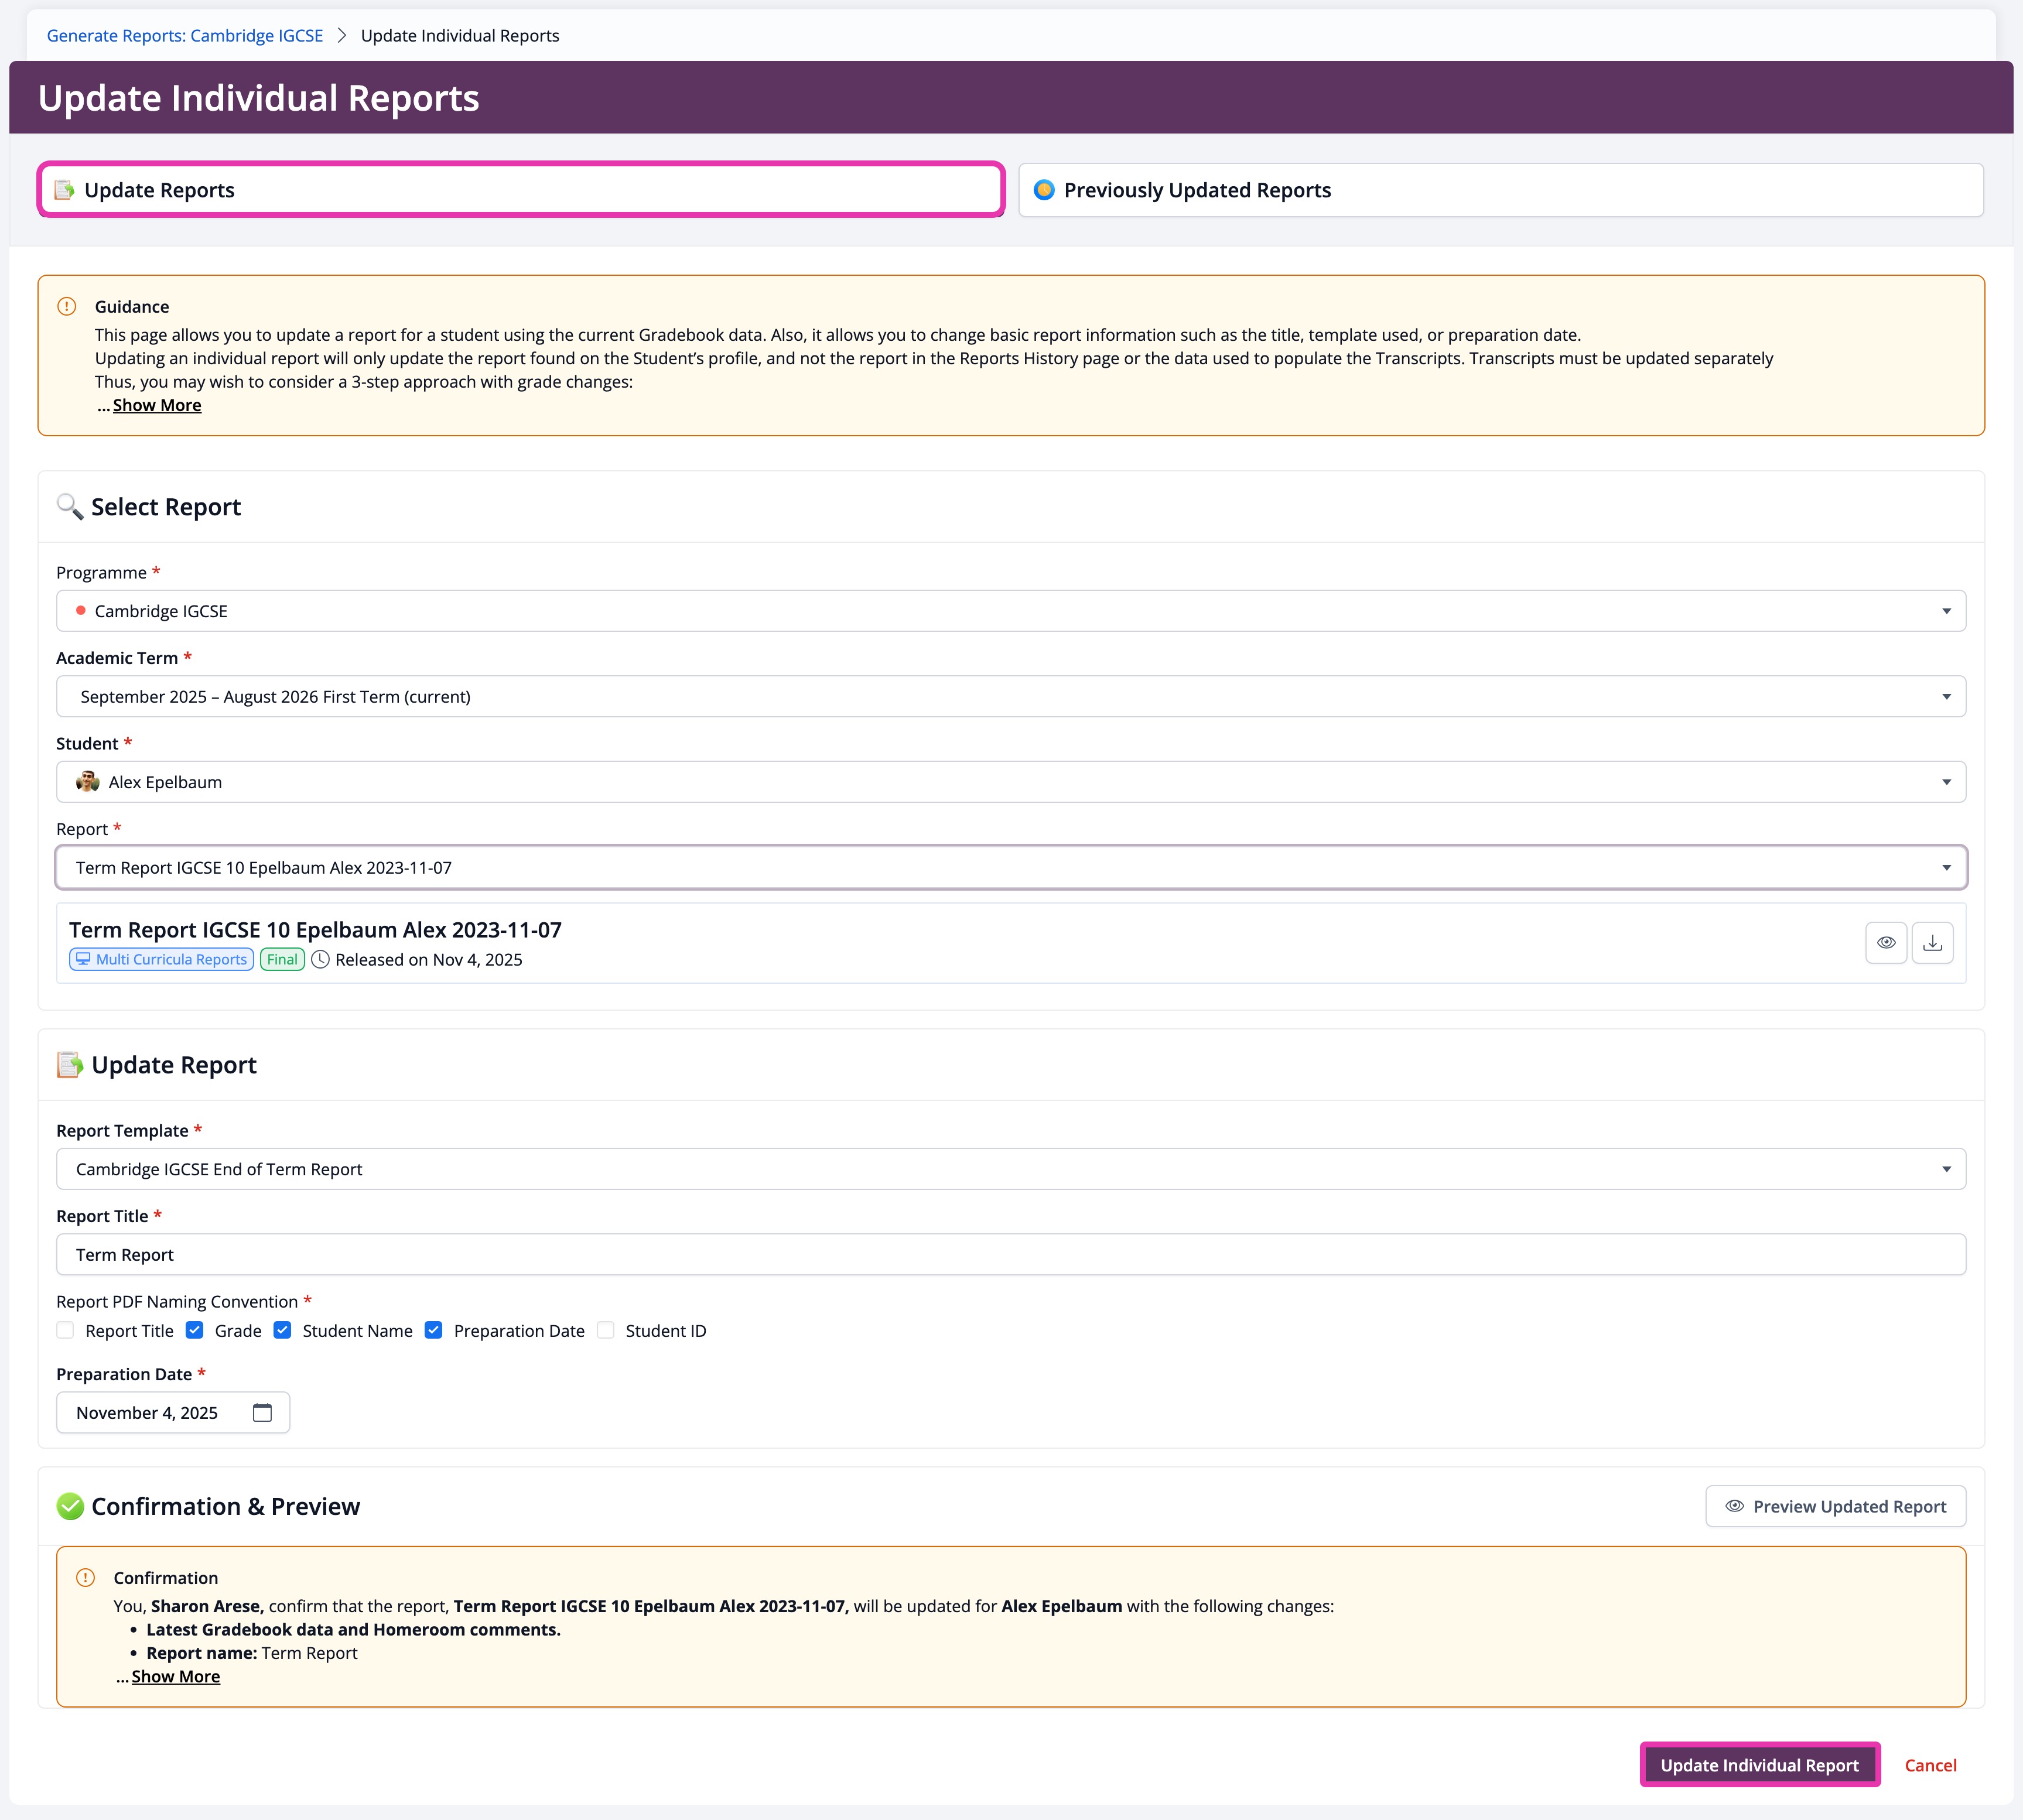This screenshot has width=2023, height=1820.
Task: Enable the Report Title naming convention checkbox
Action: tap(65, 1330)
